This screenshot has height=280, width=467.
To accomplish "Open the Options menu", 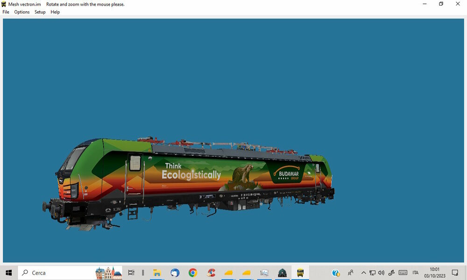I will point(22,12).
